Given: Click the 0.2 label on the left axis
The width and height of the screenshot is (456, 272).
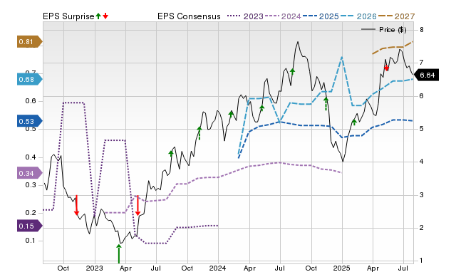Looking at the screenshot, I should (x=31, y=213).
